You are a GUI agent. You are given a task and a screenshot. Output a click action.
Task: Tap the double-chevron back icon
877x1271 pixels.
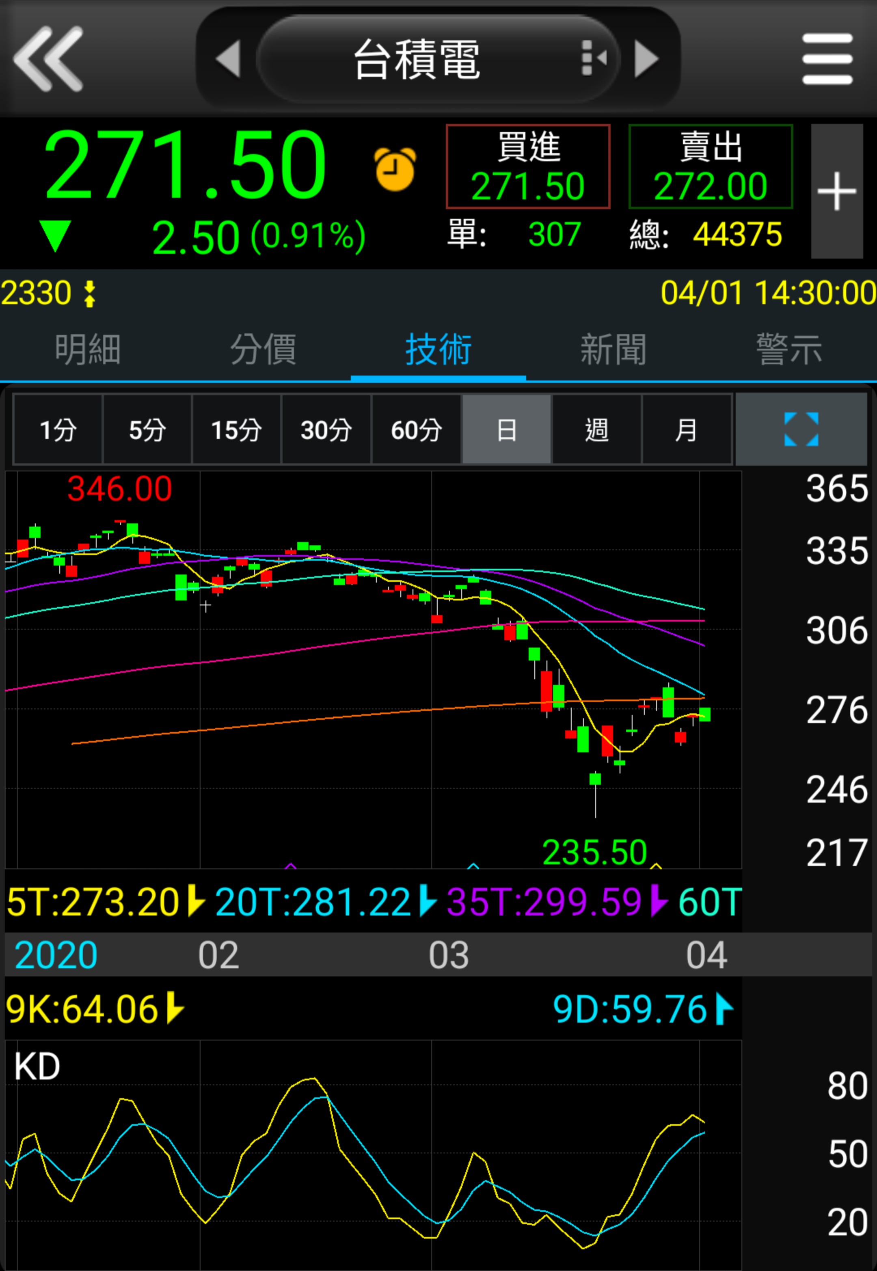tap(48, 58)
